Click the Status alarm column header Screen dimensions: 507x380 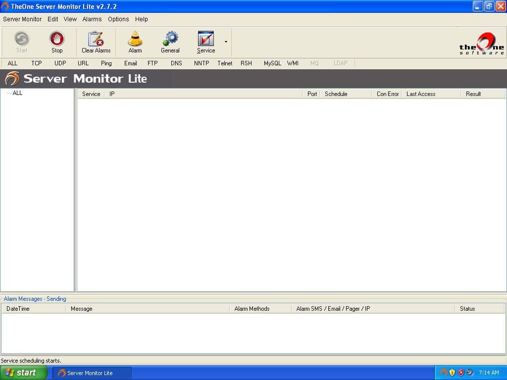point(479,309)
